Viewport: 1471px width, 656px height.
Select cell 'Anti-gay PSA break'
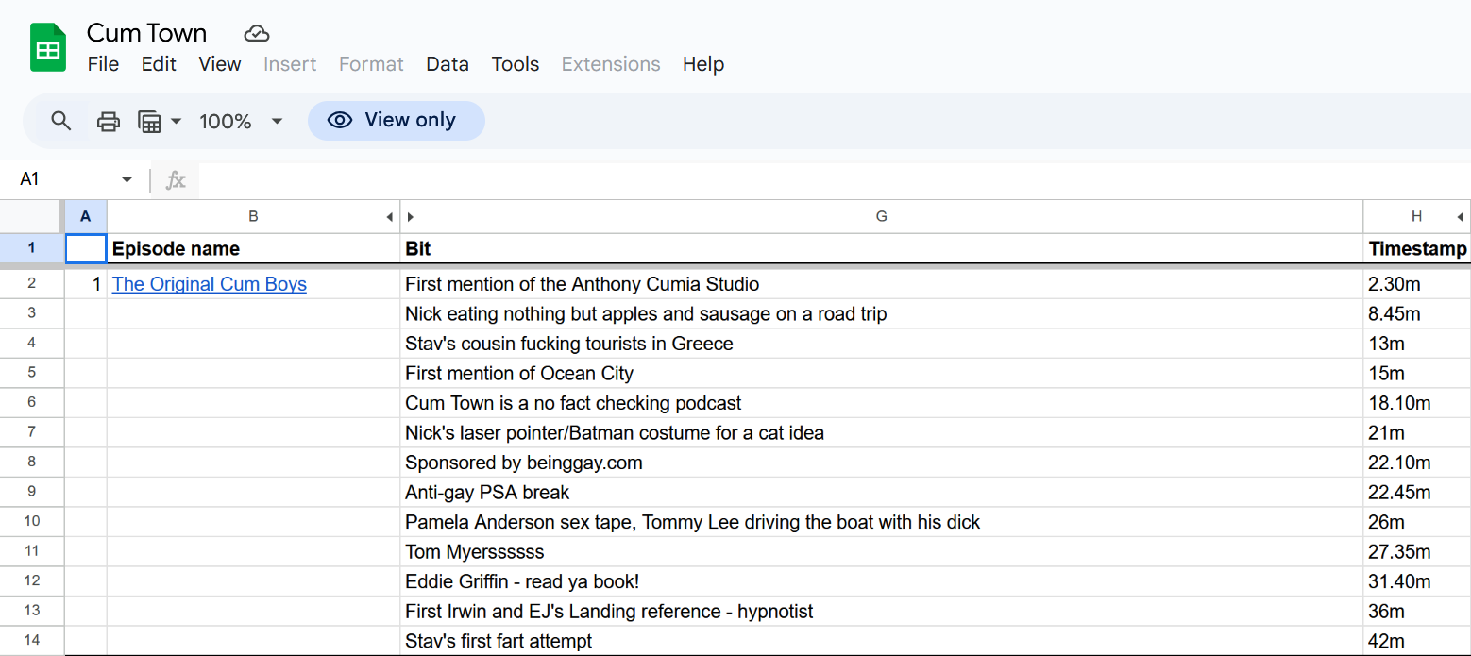pyautogui.click(x=882, y=493)
